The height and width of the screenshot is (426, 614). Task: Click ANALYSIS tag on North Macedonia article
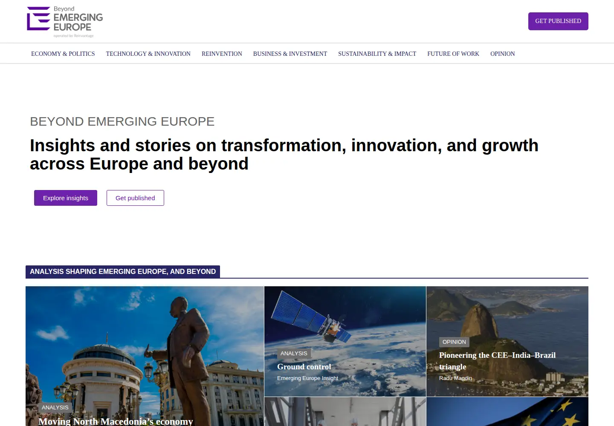pyautogui.click(x=55, y=407)
